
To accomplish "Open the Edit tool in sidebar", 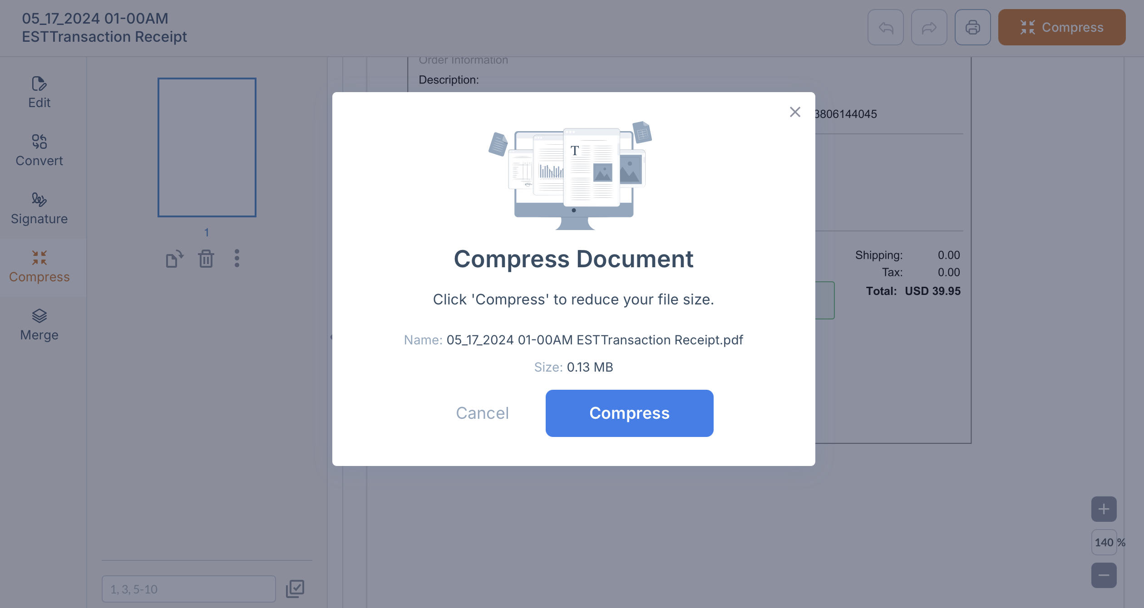I will click(39, 93).
